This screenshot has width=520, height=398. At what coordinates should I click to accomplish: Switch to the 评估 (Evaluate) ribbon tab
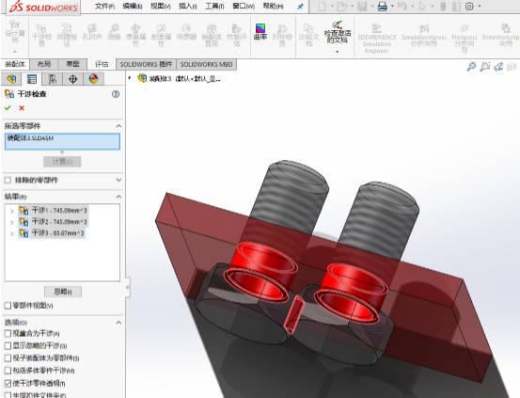click(x=102, y=64)
